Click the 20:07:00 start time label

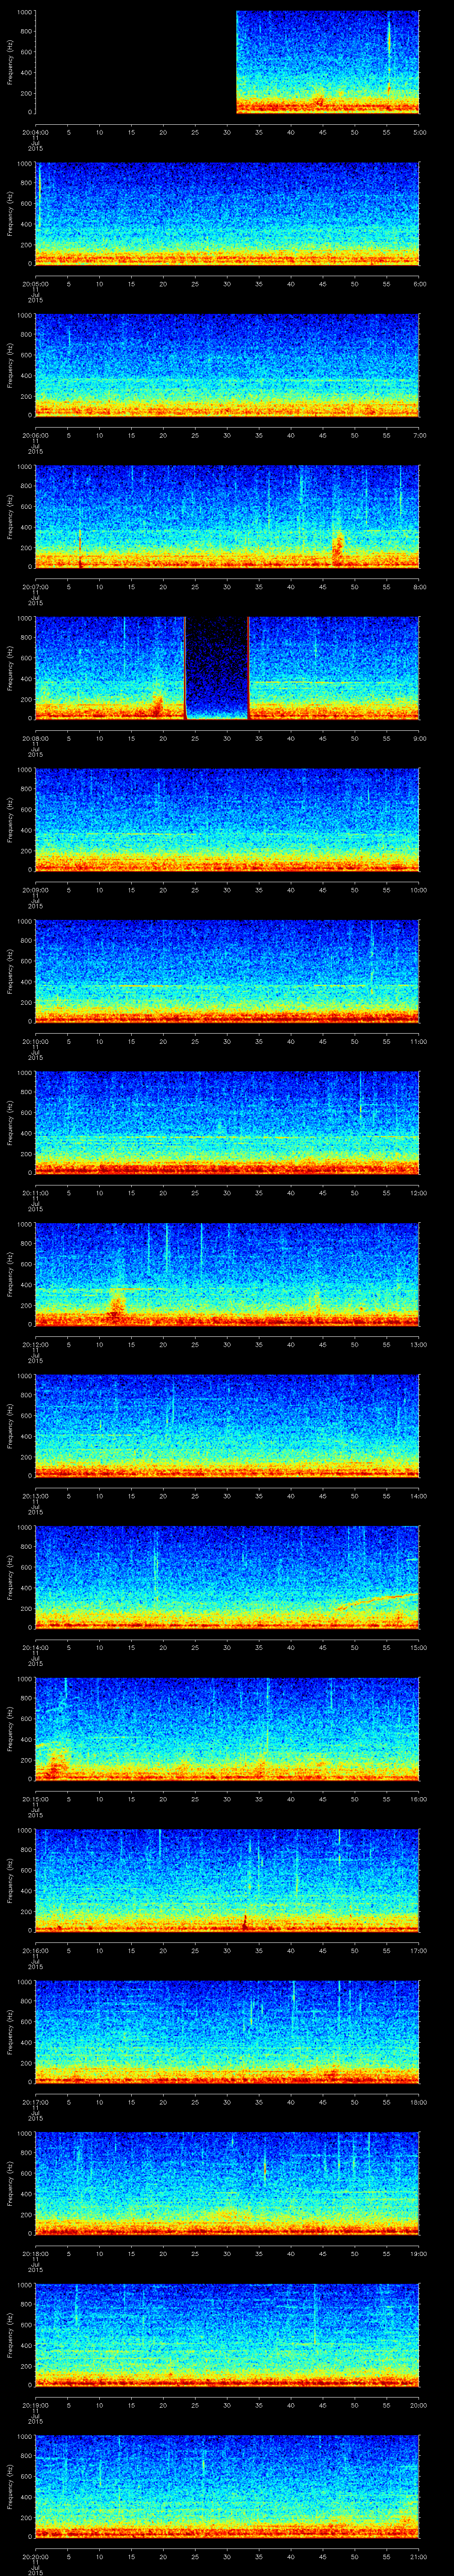point(35,586)
